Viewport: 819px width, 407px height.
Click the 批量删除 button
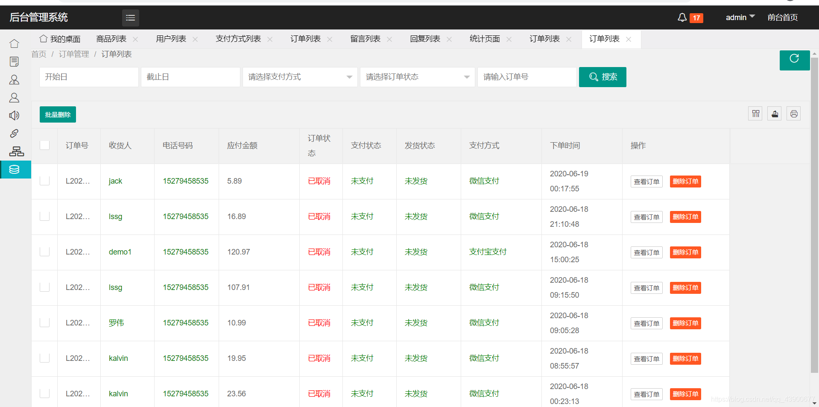click(58, 114)
